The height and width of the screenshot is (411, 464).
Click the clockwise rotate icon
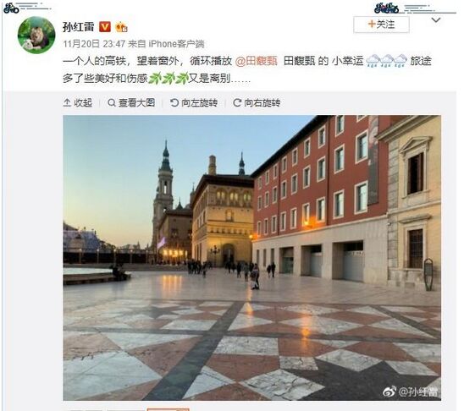(237, 103)
